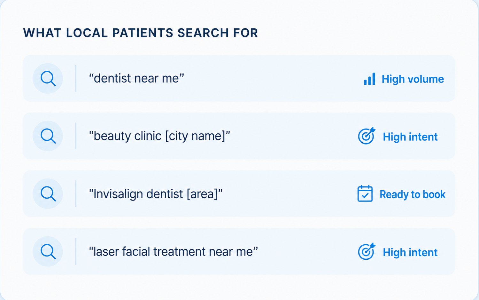This screenshot has width=479, height=300.
Task: Click the target icon in laser facial row
Action: (x=367, y=251)
